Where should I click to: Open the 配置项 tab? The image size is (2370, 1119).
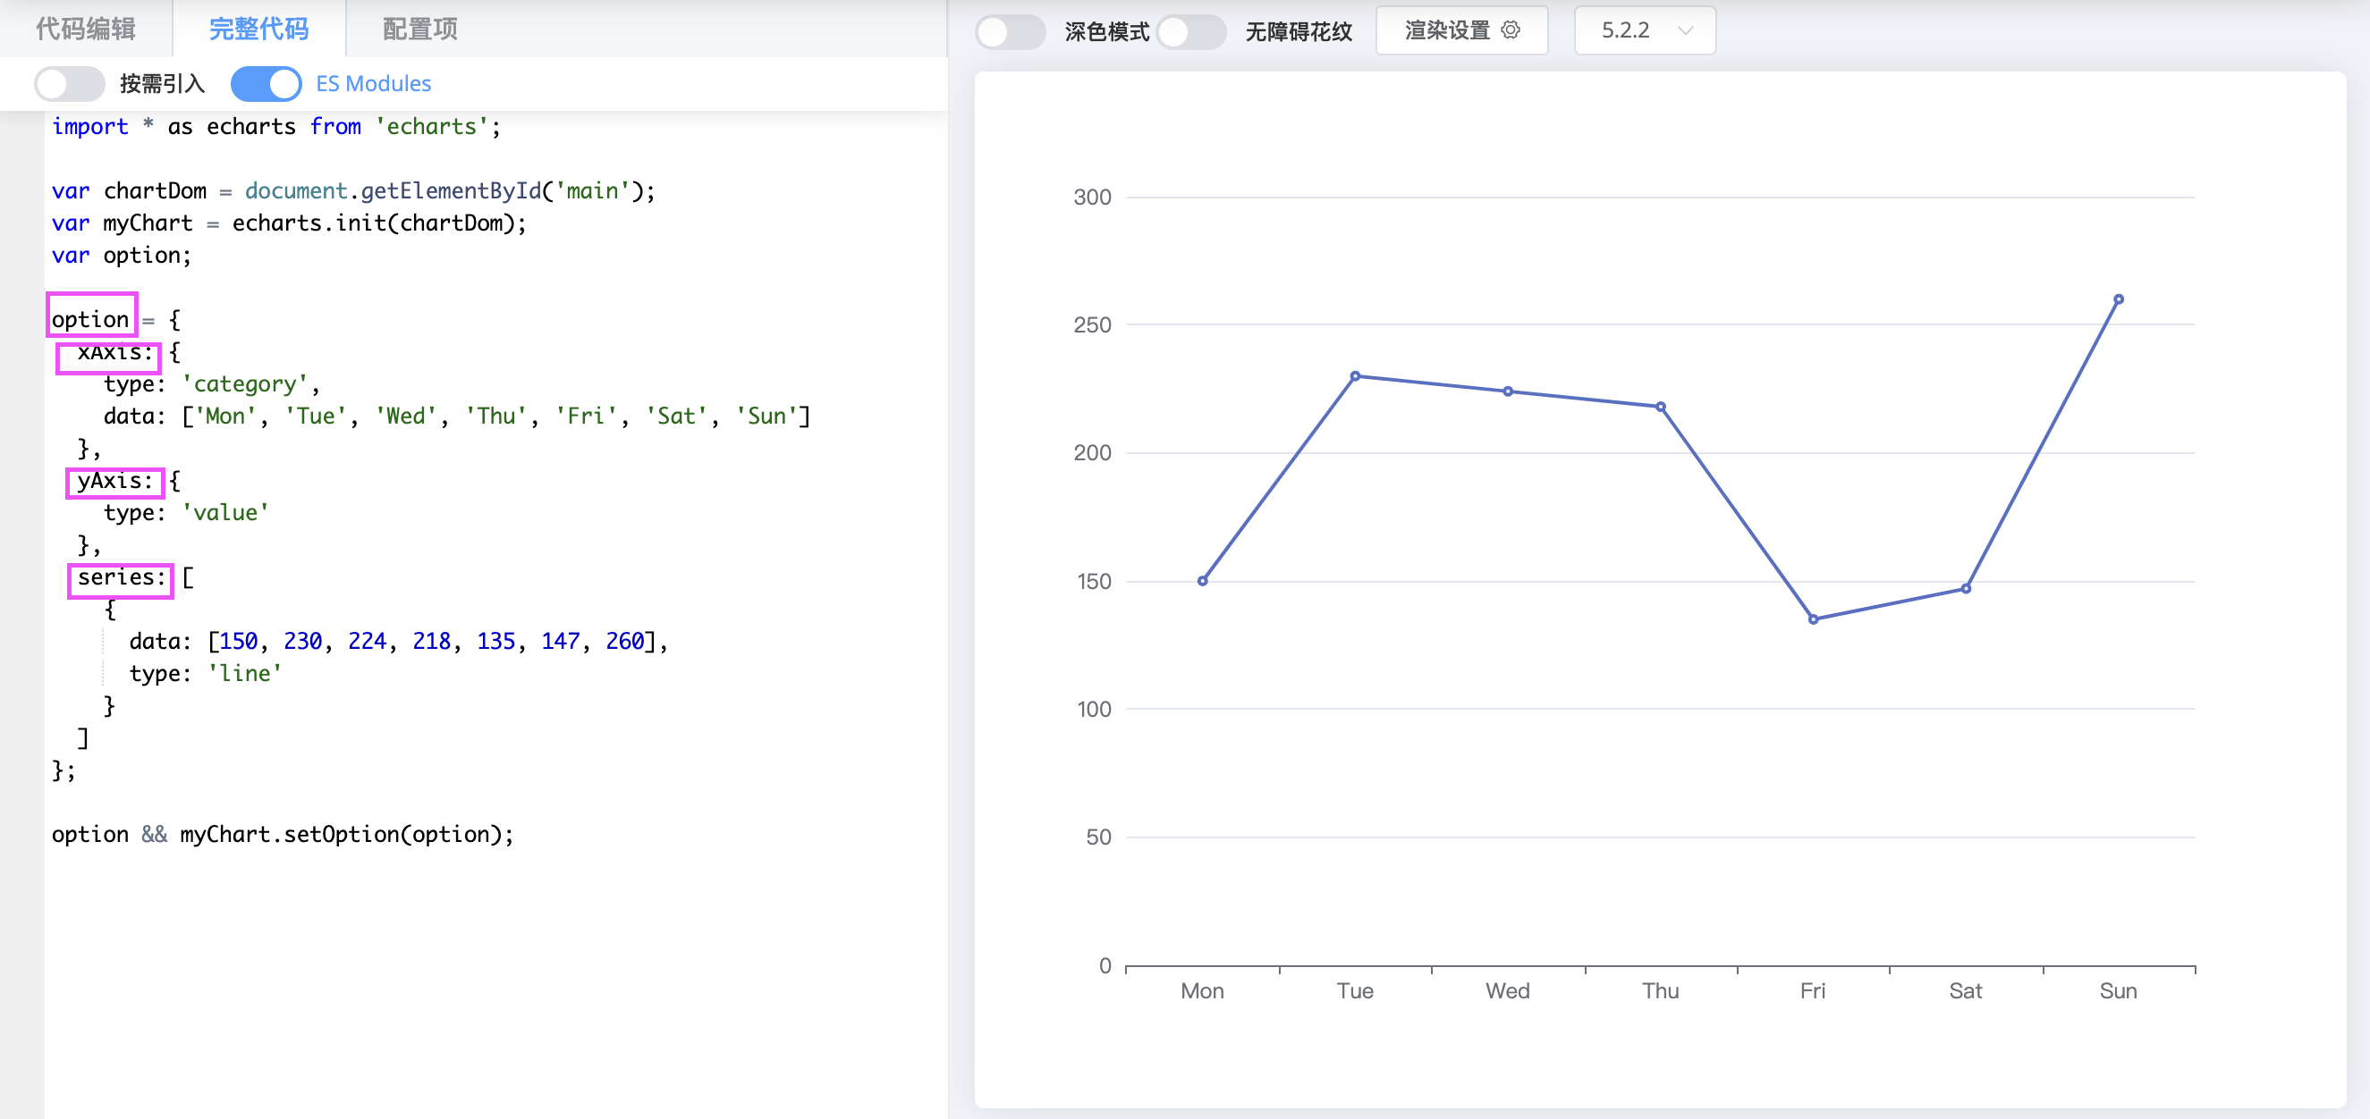419,29
